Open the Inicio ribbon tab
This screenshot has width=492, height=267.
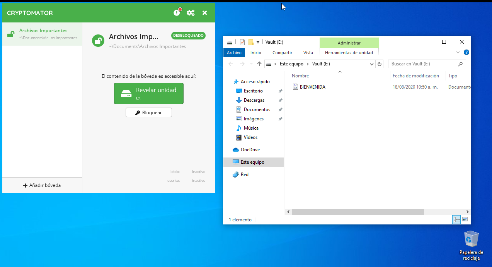pyautogui.click(x=256, y=53)
